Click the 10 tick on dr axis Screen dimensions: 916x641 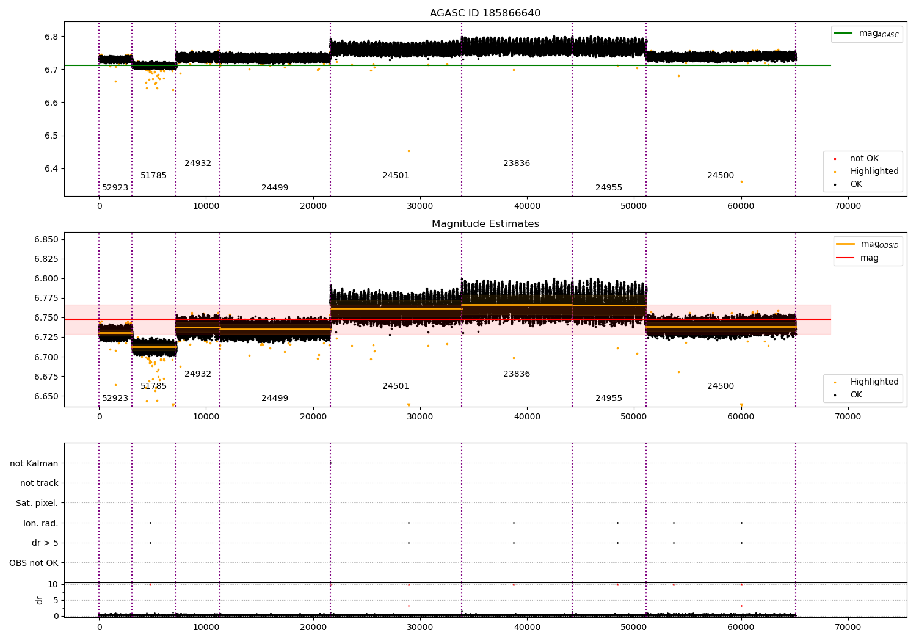pos(53,584)
